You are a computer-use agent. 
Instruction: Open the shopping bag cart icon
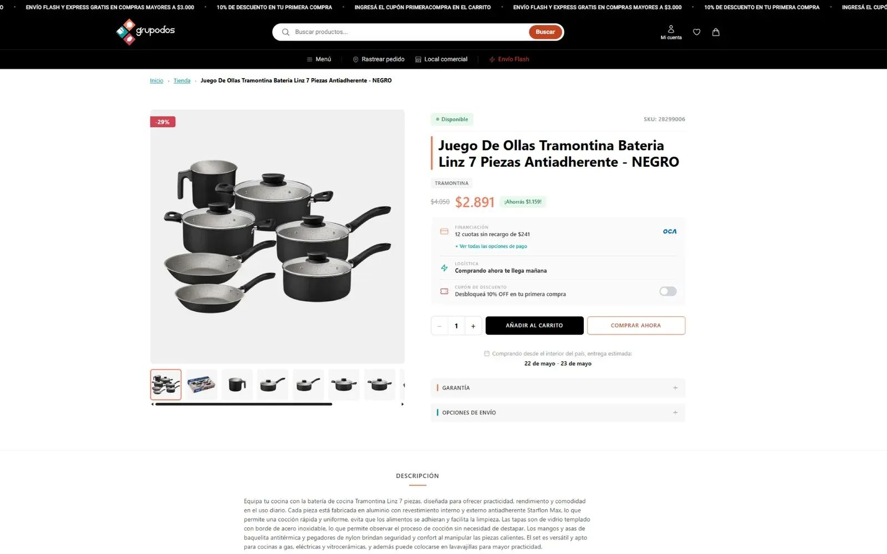tap(716, 32)
